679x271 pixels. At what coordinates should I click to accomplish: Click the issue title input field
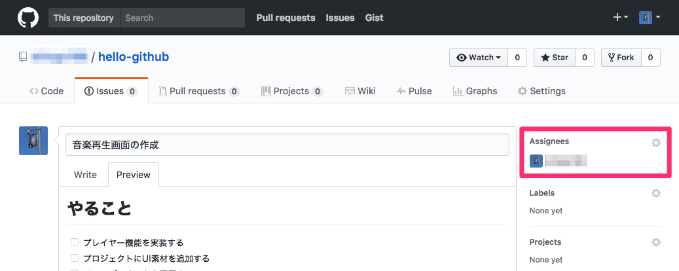tap(287, 145)
